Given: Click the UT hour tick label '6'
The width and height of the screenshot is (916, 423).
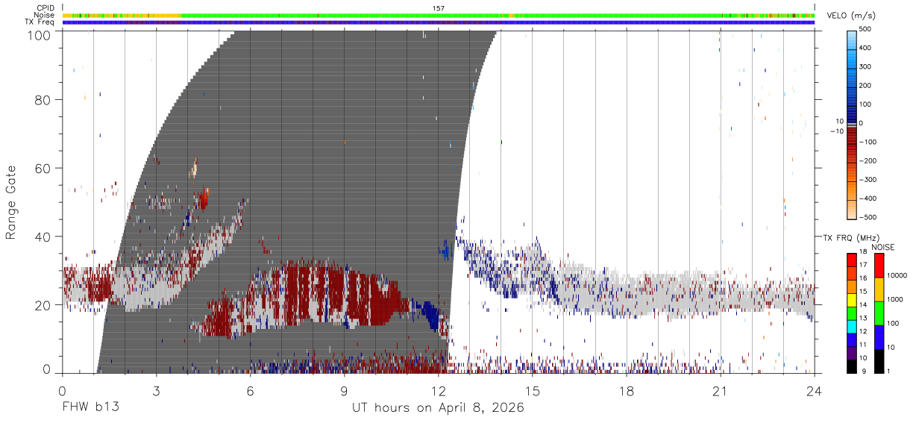Looking at the screenshot, I should coord(251,391).
